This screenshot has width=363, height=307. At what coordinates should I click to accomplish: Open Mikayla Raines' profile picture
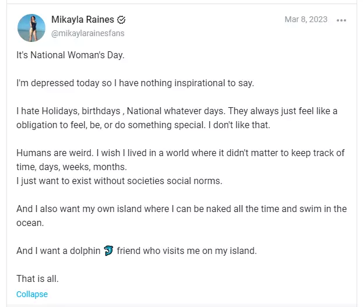31,28
